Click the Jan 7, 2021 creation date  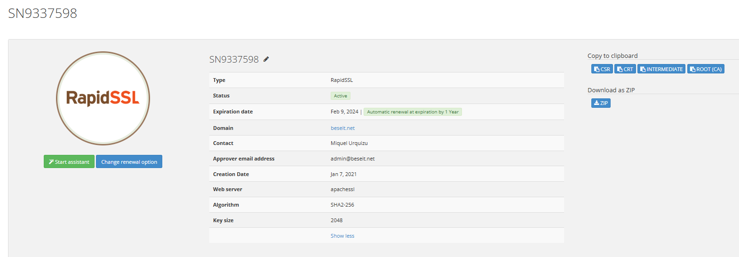click(343, 174)
